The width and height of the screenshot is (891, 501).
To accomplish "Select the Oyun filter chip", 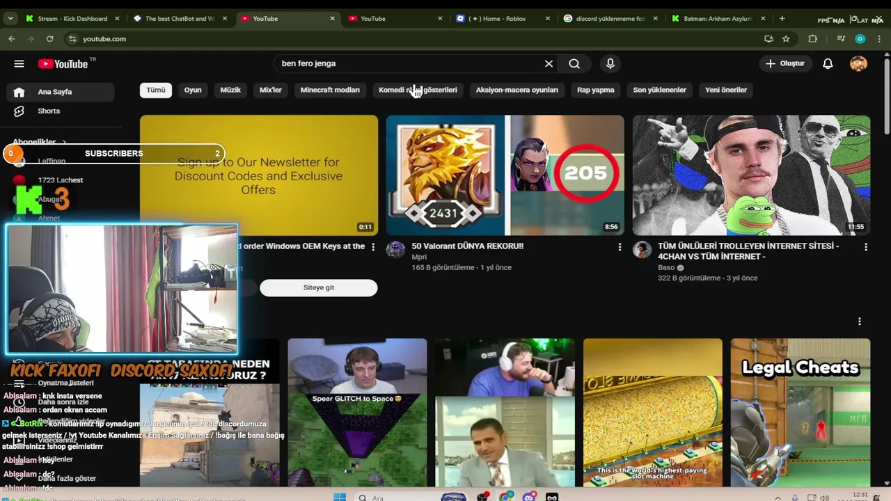I will (193, 90).
